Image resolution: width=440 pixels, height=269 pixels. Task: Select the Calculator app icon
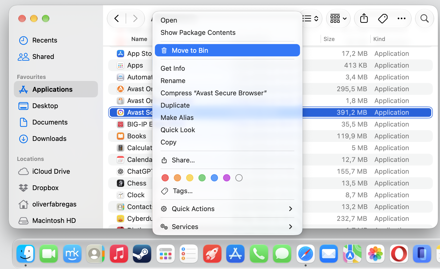[x=121, y=148]
